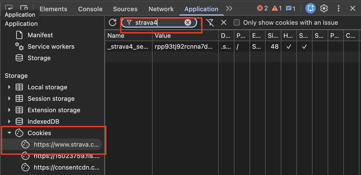Expand the Local storage arrow
361x175 pixels.
click(x=9, y=87)
